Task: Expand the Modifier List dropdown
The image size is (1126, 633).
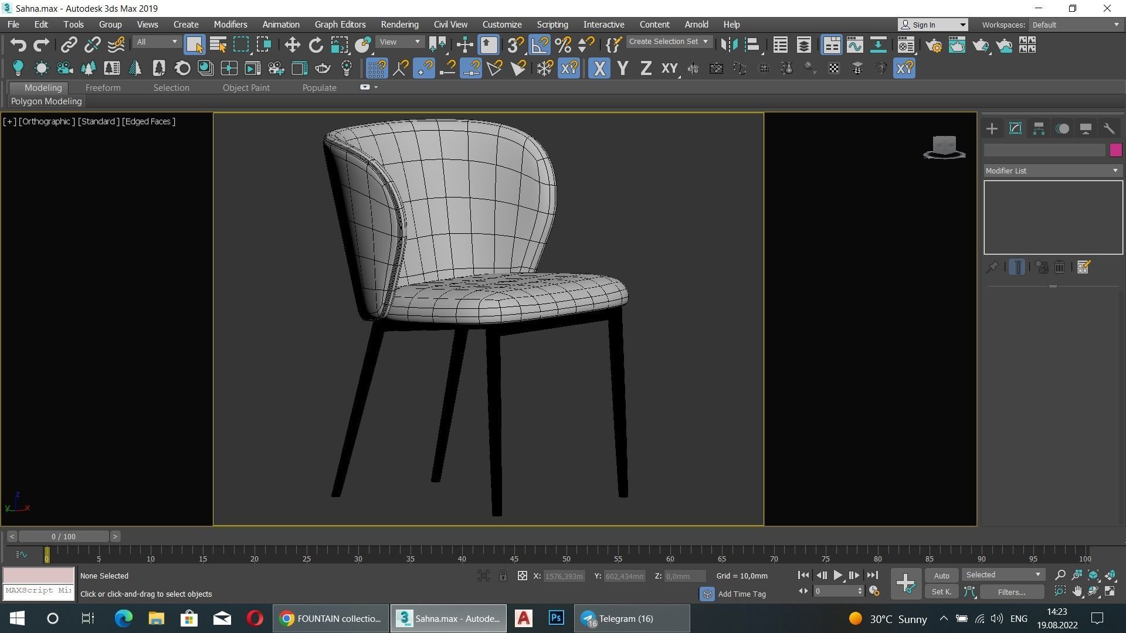Action: tap(1053, 171)
